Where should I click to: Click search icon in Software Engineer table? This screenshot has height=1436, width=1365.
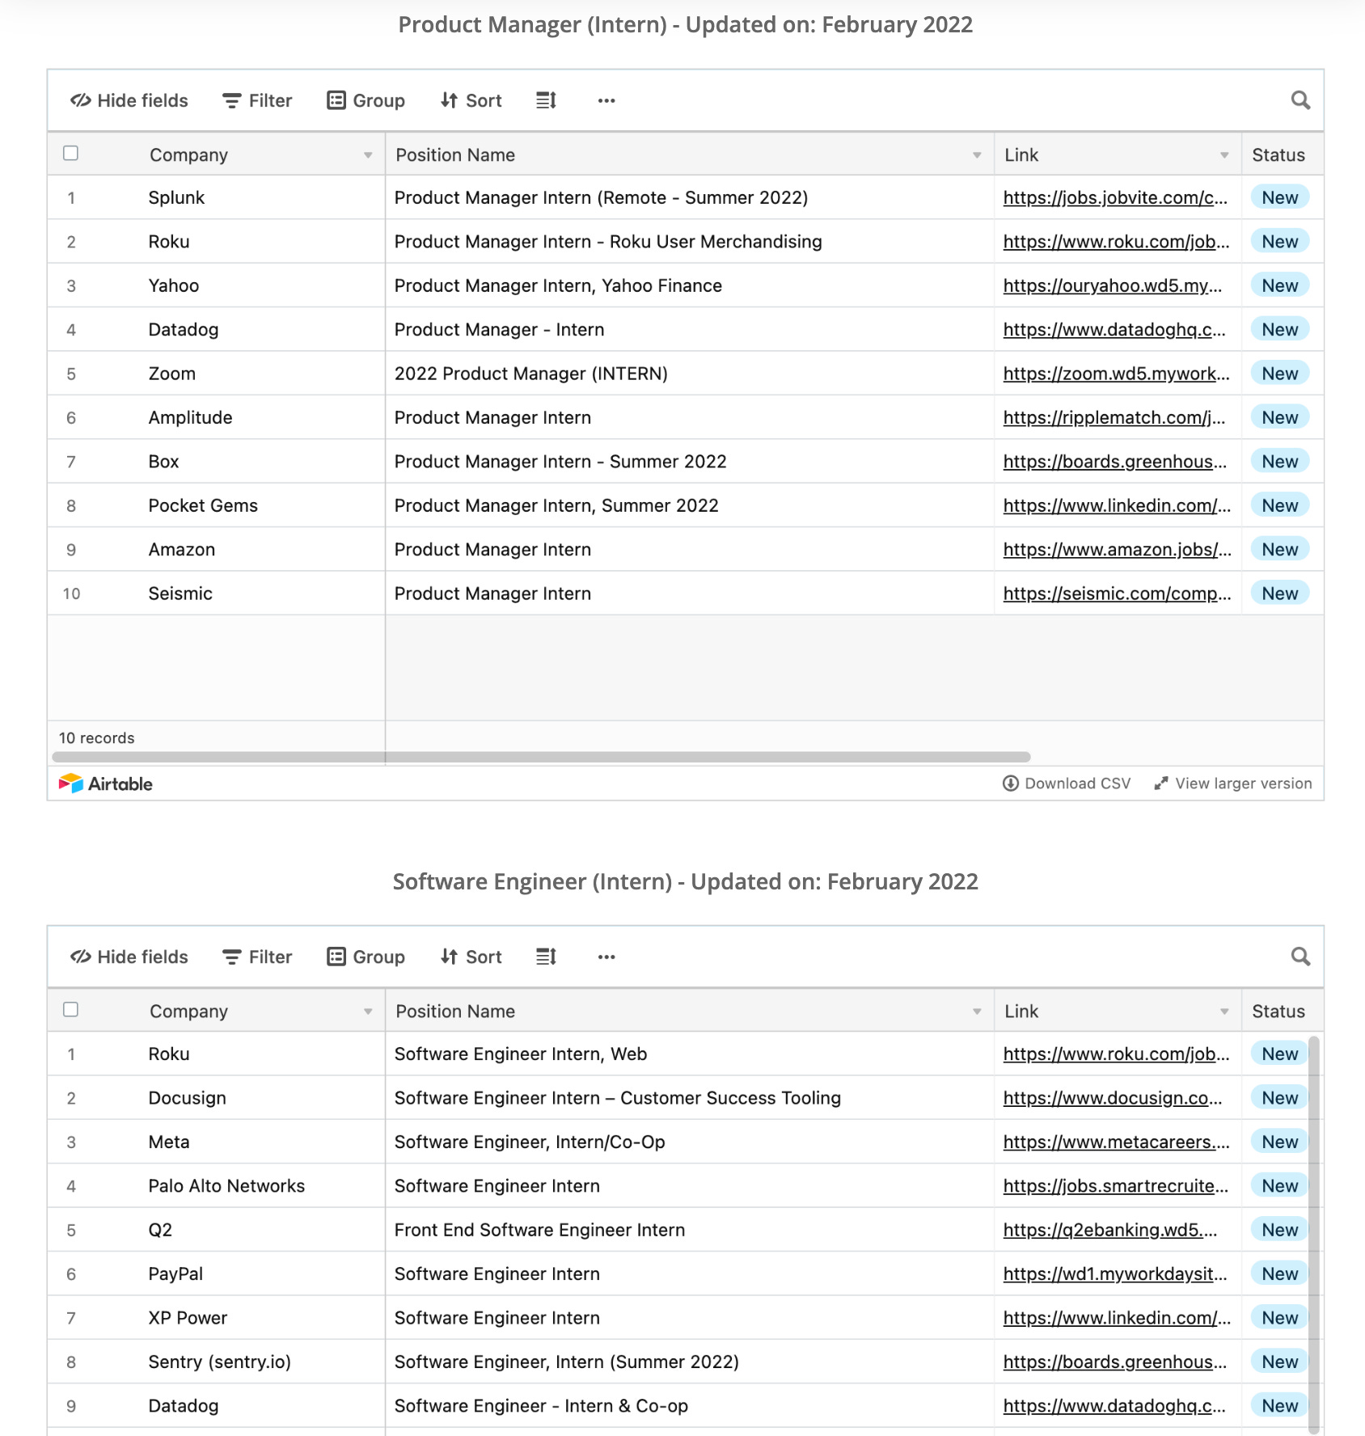[x=1300, y=957]
